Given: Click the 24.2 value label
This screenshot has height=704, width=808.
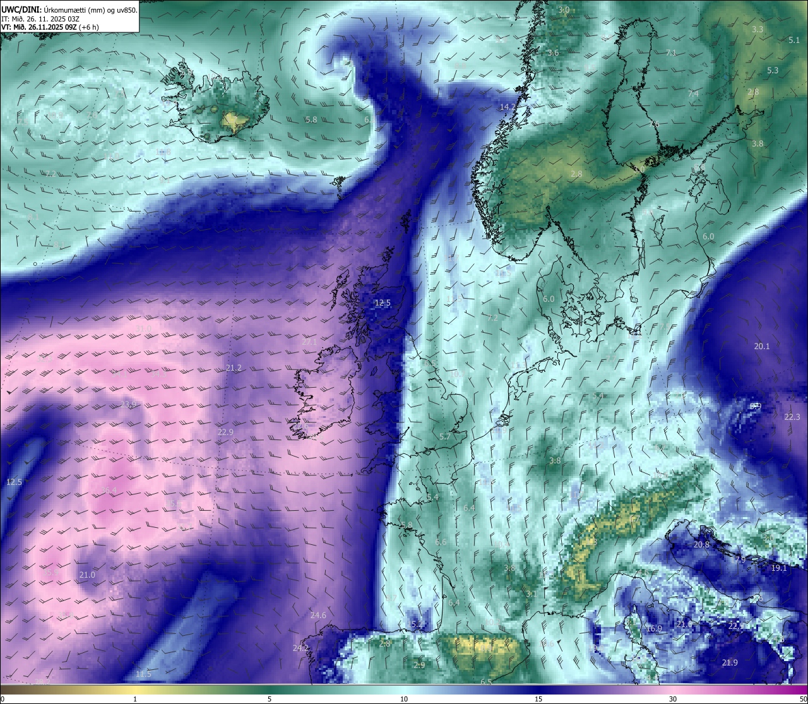Looking at the screenshot, I should [300, 648].
